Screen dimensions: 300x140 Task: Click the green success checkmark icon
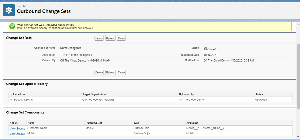click(x=13, y=26)
